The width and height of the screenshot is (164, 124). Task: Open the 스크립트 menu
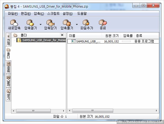pyautogui.click(x=53, y=13)
